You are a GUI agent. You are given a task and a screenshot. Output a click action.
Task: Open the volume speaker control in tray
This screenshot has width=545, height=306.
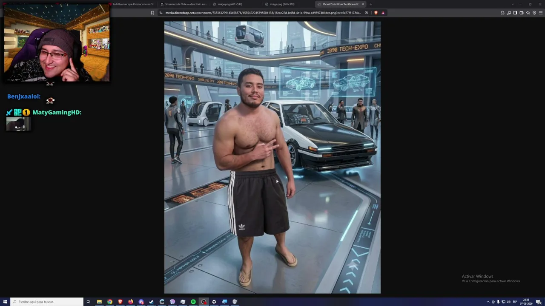(508, 302)
